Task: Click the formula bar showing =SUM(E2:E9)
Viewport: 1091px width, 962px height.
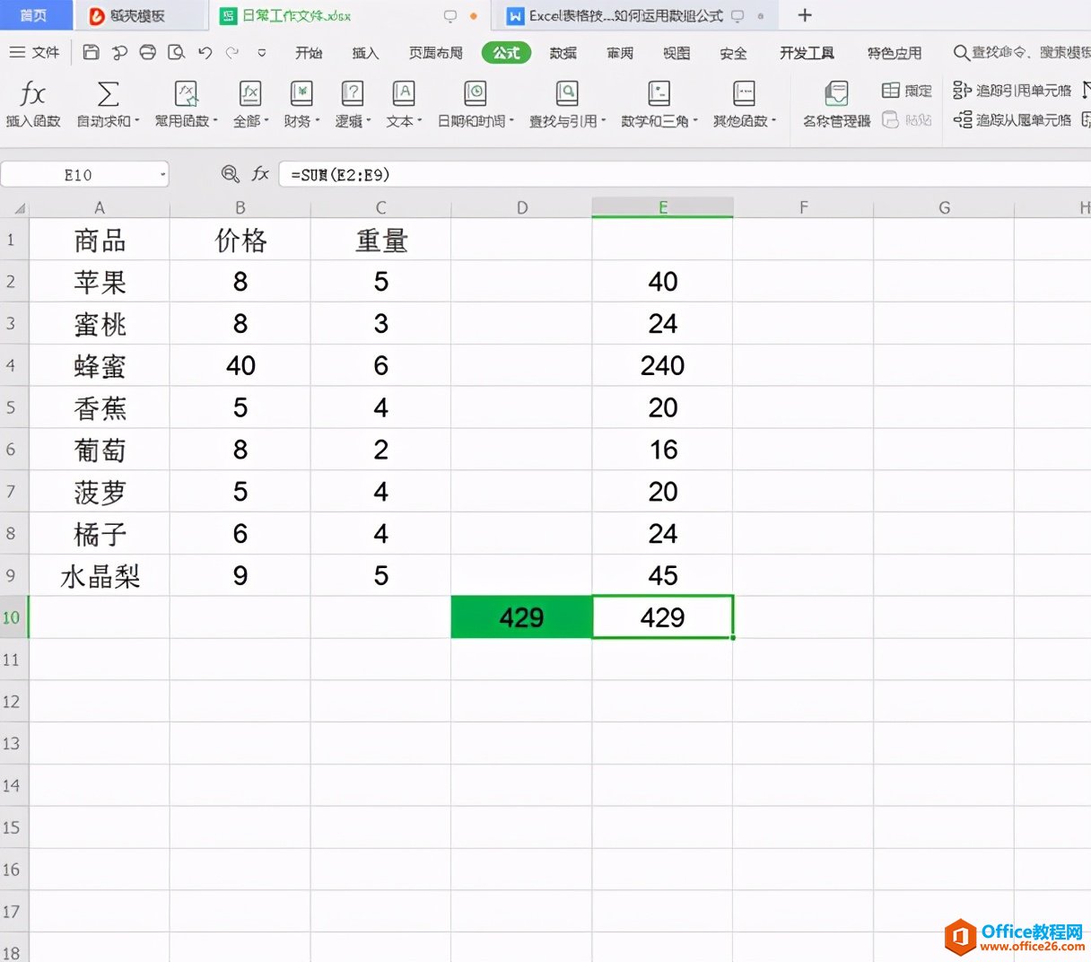Action: [685, 175]
